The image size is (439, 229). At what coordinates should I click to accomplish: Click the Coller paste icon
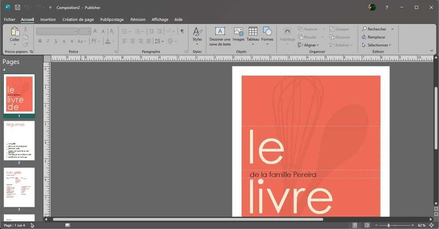tap(15, 32)
